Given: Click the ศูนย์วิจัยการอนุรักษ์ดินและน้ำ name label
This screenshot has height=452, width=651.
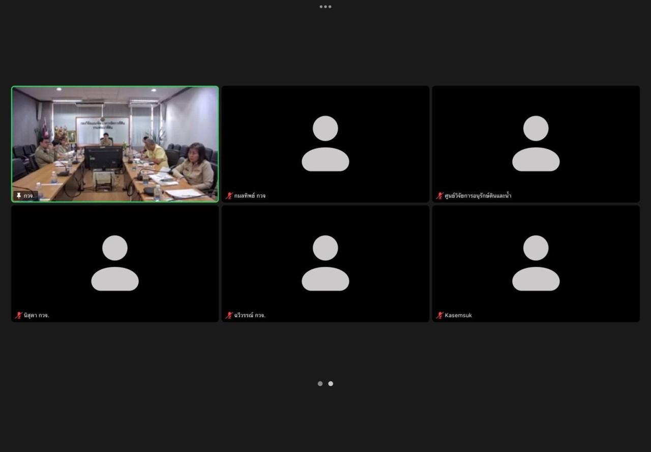Looking at the screenshot, I should click(x=478, y=196).
